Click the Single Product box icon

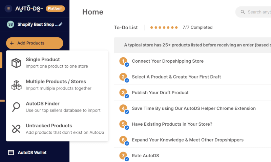pos(16,63)
